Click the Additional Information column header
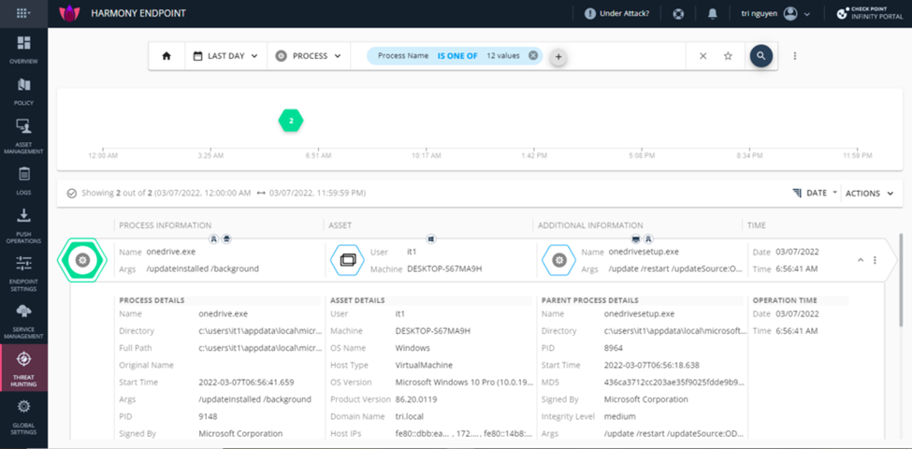This screenshot has height=449, width=912. (x=590, y=225)
